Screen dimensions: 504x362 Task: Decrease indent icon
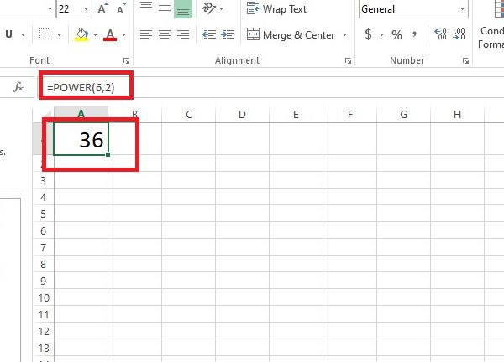[209, 34]
